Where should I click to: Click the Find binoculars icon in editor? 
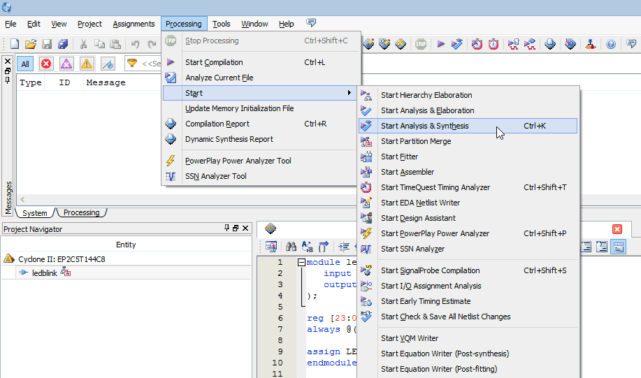click(x=291, y=247)
